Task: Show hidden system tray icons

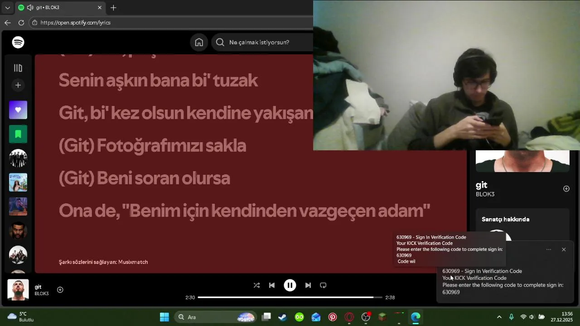Action: tap(499, 317)
